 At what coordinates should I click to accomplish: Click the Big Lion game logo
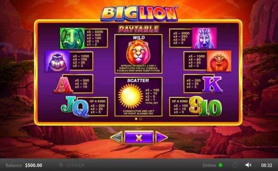click(x=139, y=13)
